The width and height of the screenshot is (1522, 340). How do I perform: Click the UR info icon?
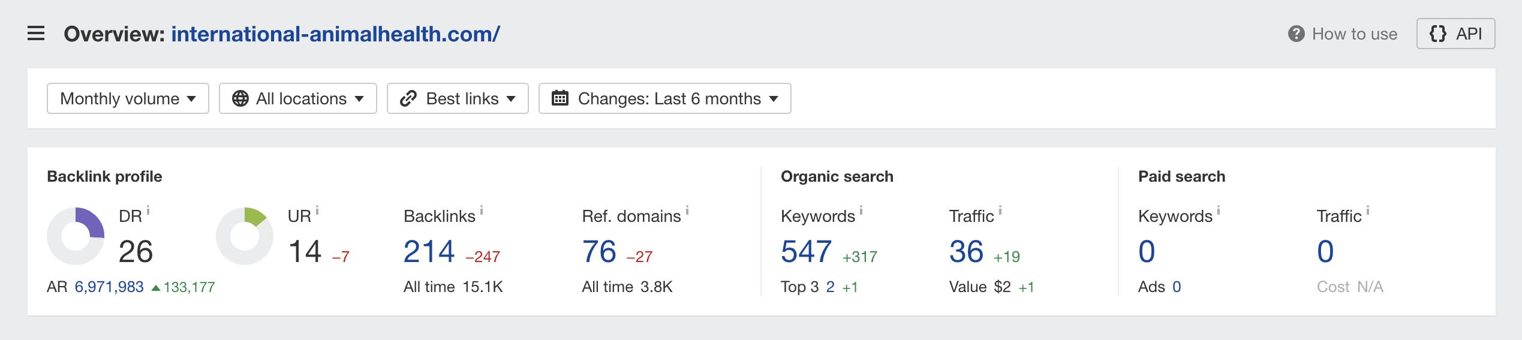[317, 210]
